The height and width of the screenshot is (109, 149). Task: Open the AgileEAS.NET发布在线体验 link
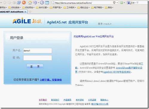[117, 72]
